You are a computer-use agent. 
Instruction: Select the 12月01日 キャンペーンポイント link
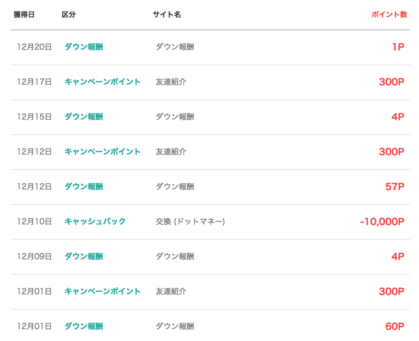coord(102,291)
